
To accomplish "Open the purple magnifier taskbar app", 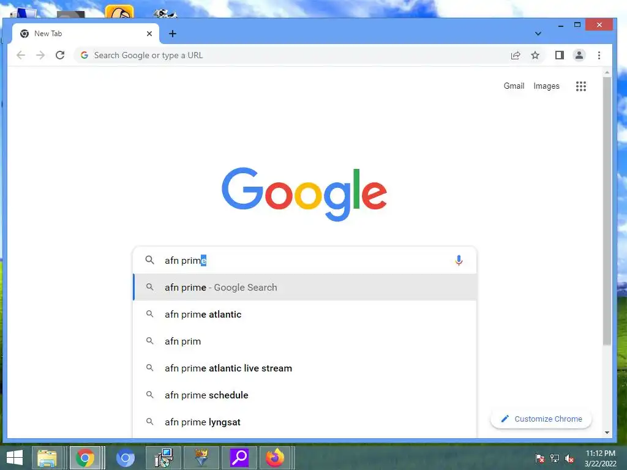I will coord(239,458).
